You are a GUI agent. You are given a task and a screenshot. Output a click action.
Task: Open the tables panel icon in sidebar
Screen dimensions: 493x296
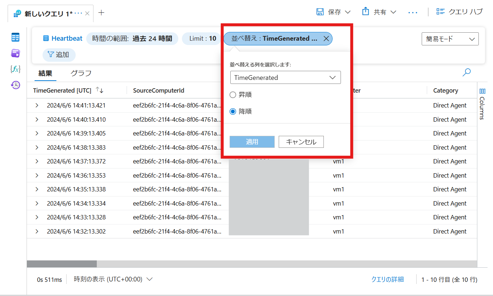click(15, 37)
